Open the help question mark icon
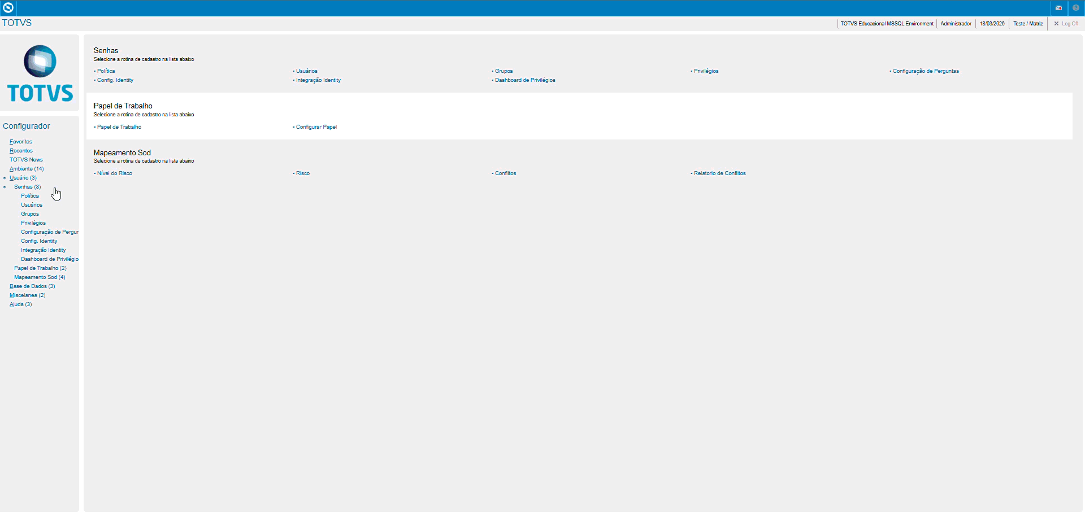The height and width of the screenshot is (515, 1085). click(1075, 8)
